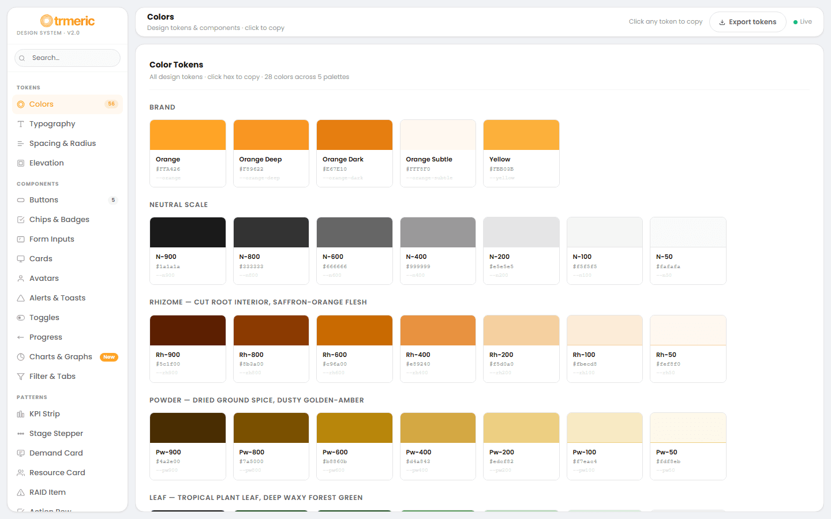This screenshot has width=831, height=519.
Task: Navigate to the Form Inputs page
Action: [x=68, y=239]
